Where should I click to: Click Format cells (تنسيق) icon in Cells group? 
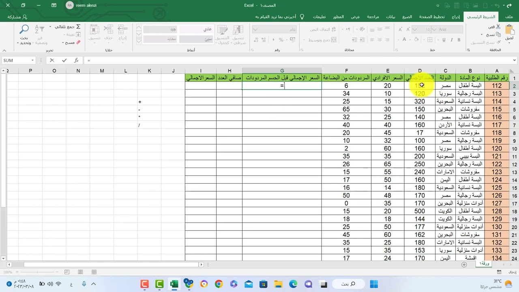click(94, 30)
